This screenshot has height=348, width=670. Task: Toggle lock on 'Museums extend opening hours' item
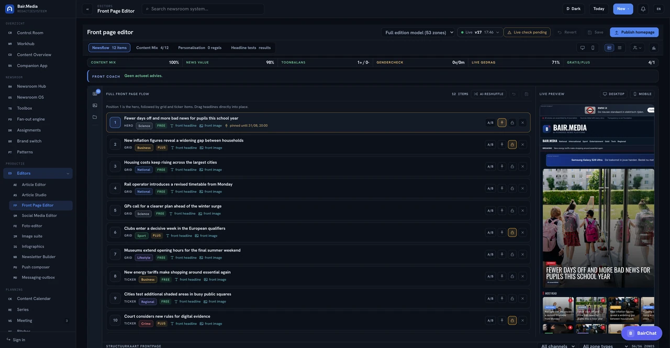point(512,254)
